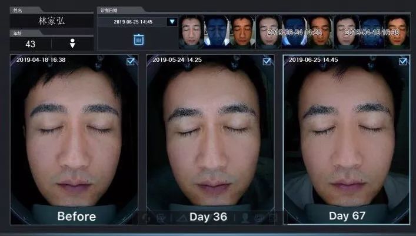Select the first blue UV face thumbnail
416x236 pixels.
(x=217, y=32)
